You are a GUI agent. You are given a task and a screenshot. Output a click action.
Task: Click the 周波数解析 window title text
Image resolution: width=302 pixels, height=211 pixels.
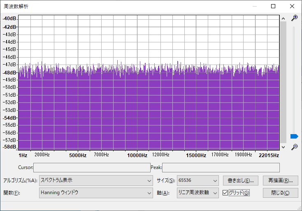[x=16, y=7]
